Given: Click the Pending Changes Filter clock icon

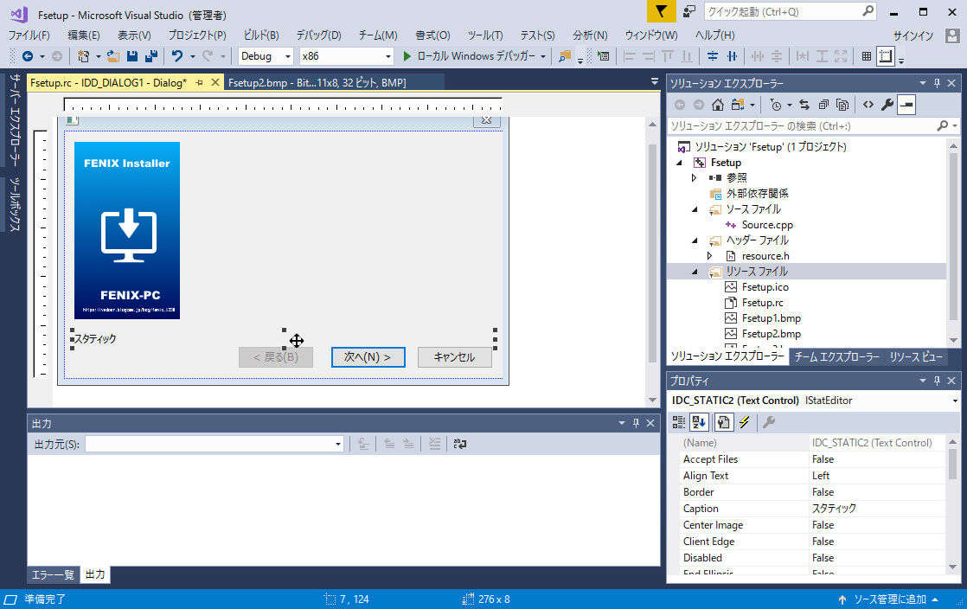Looking at the screenshot, I should 776,105.
